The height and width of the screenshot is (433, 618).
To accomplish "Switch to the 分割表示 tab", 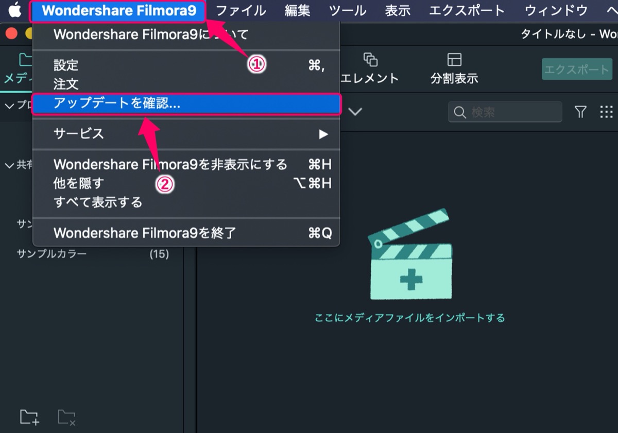I will 454,68.
